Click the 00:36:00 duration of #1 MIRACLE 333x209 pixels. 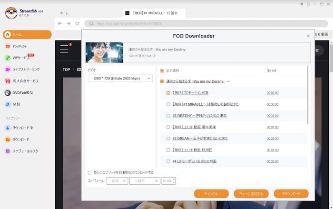273,104
